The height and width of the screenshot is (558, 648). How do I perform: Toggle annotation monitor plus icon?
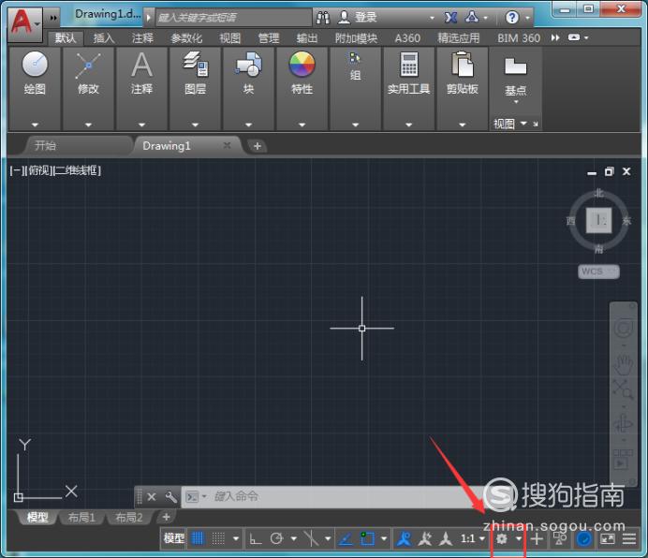click(x=537, y=538)
